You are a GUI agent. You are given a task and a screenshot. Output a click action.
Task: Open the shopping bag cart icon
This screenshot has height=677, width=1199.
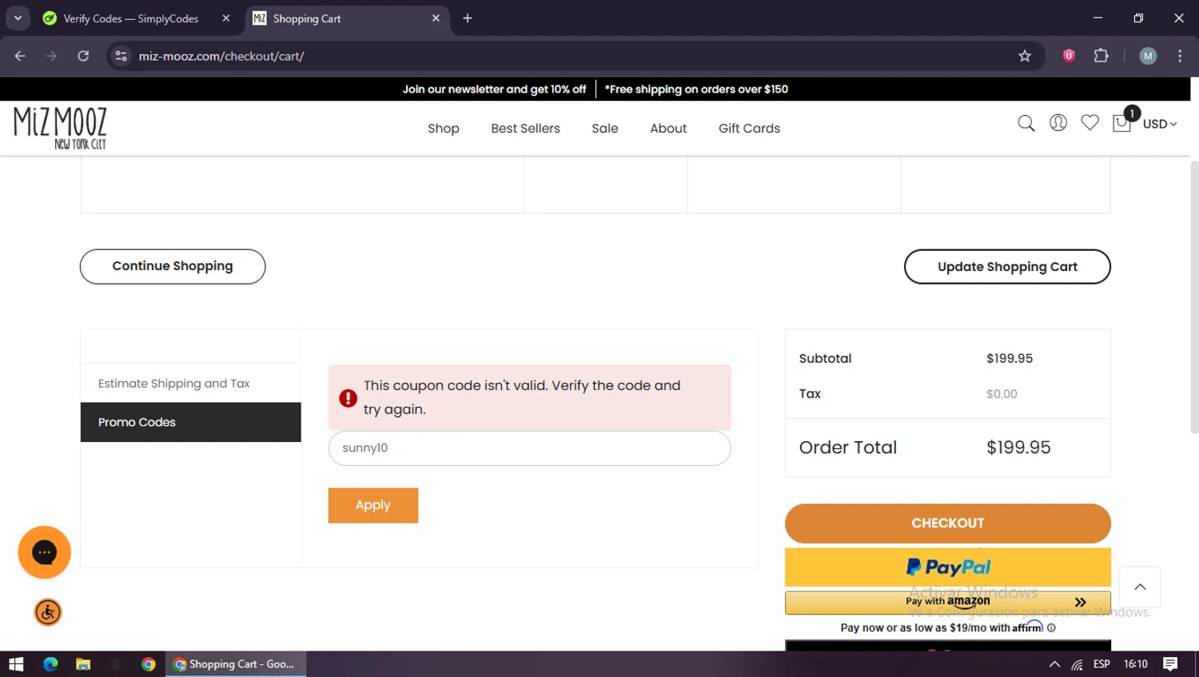1122,123
